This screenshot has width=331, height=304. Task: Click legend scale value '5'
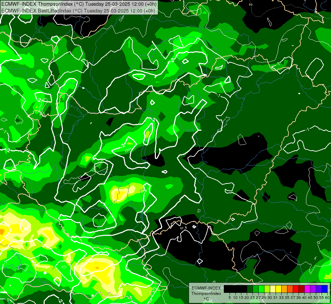tap(230, 298)
